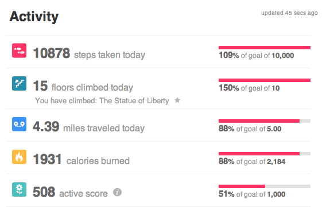Click the blue miles distance icon
This screenshot has height=207, width=326.
click(19, 124)
